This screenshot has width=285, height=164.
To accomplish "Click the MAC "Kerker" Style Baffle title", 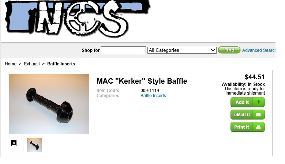I will pyautogui.click(x=142, y=81).
